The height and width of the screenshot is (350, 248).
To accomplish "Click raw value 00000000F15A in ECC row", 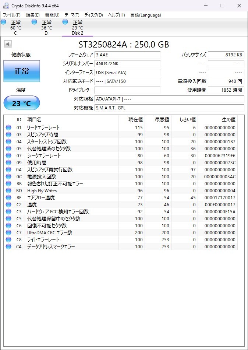I will [x=220, y=211].
